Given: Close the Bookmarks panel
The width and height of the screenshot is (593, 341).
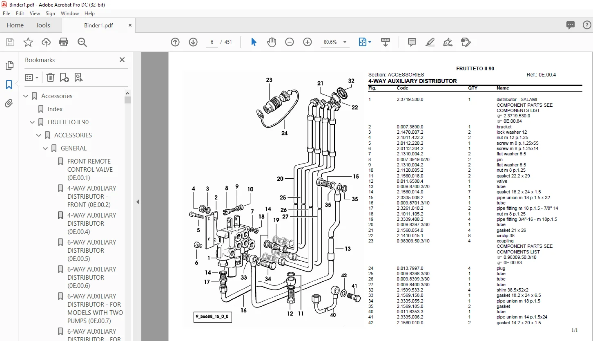Looking at the screenshot, I should pos(122,60).
